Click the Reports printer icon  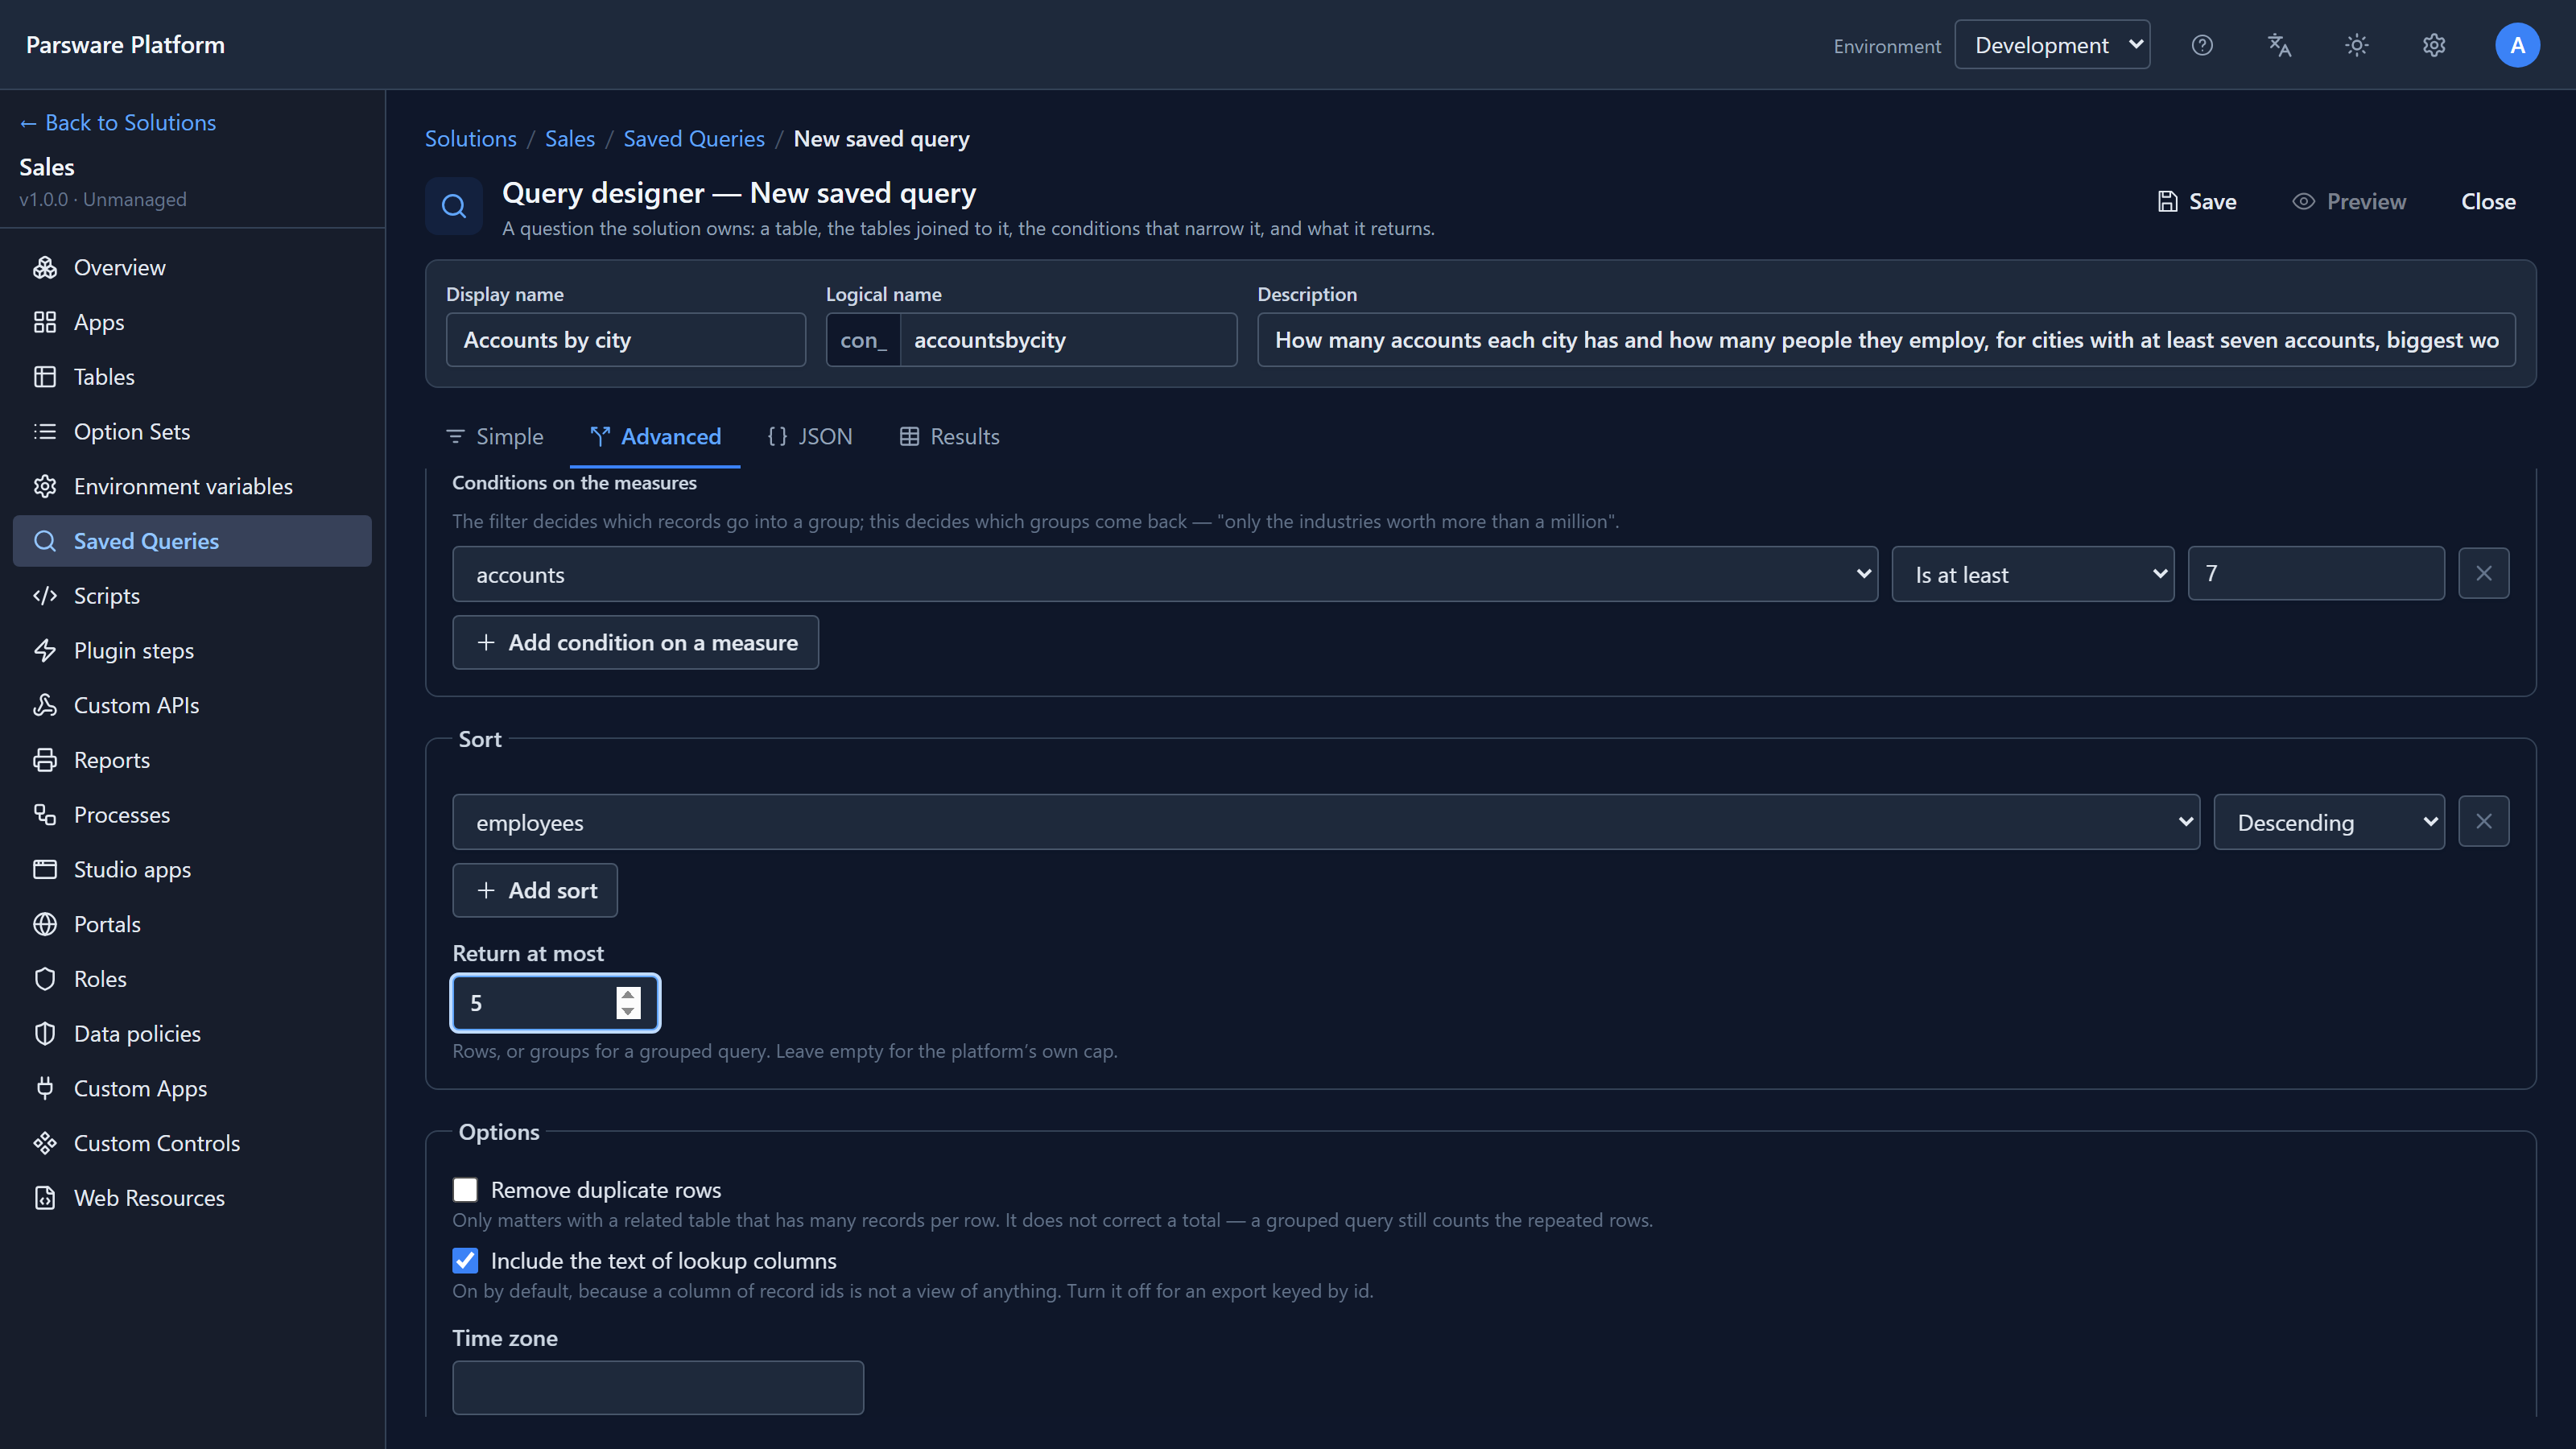pos(45,760)
